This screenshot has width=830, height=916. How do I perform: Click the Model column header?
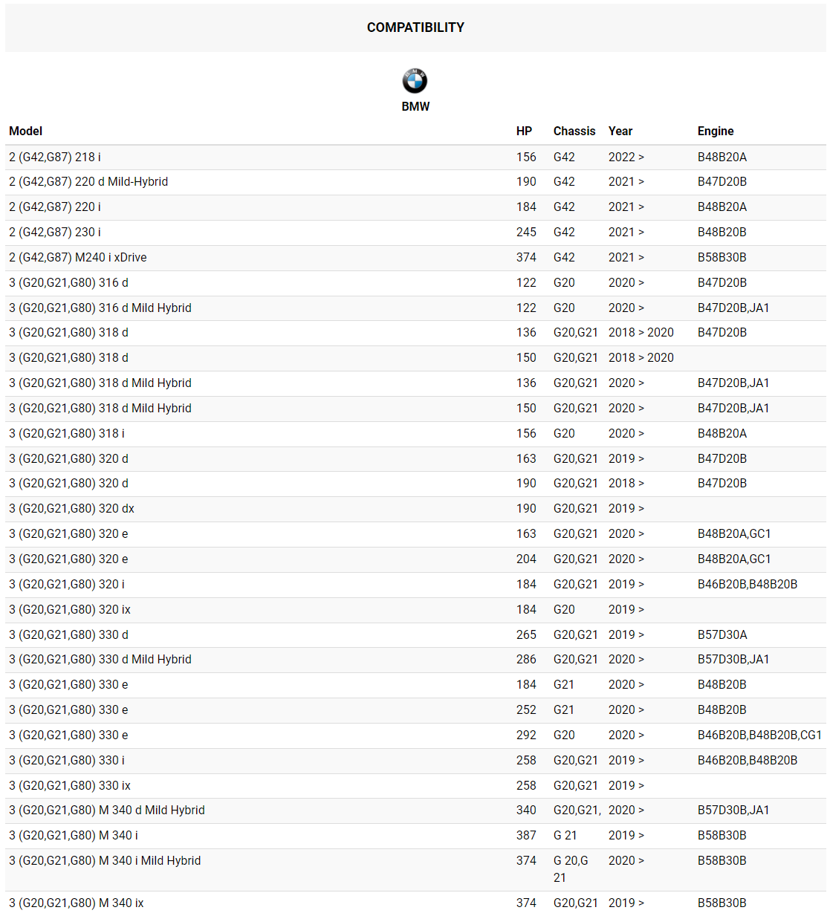click(26, 131)
